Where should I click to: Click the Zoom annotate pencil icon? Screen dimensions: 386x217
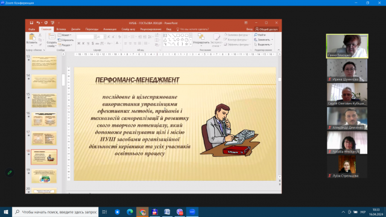pyautogui.click(x=10, y=172)
